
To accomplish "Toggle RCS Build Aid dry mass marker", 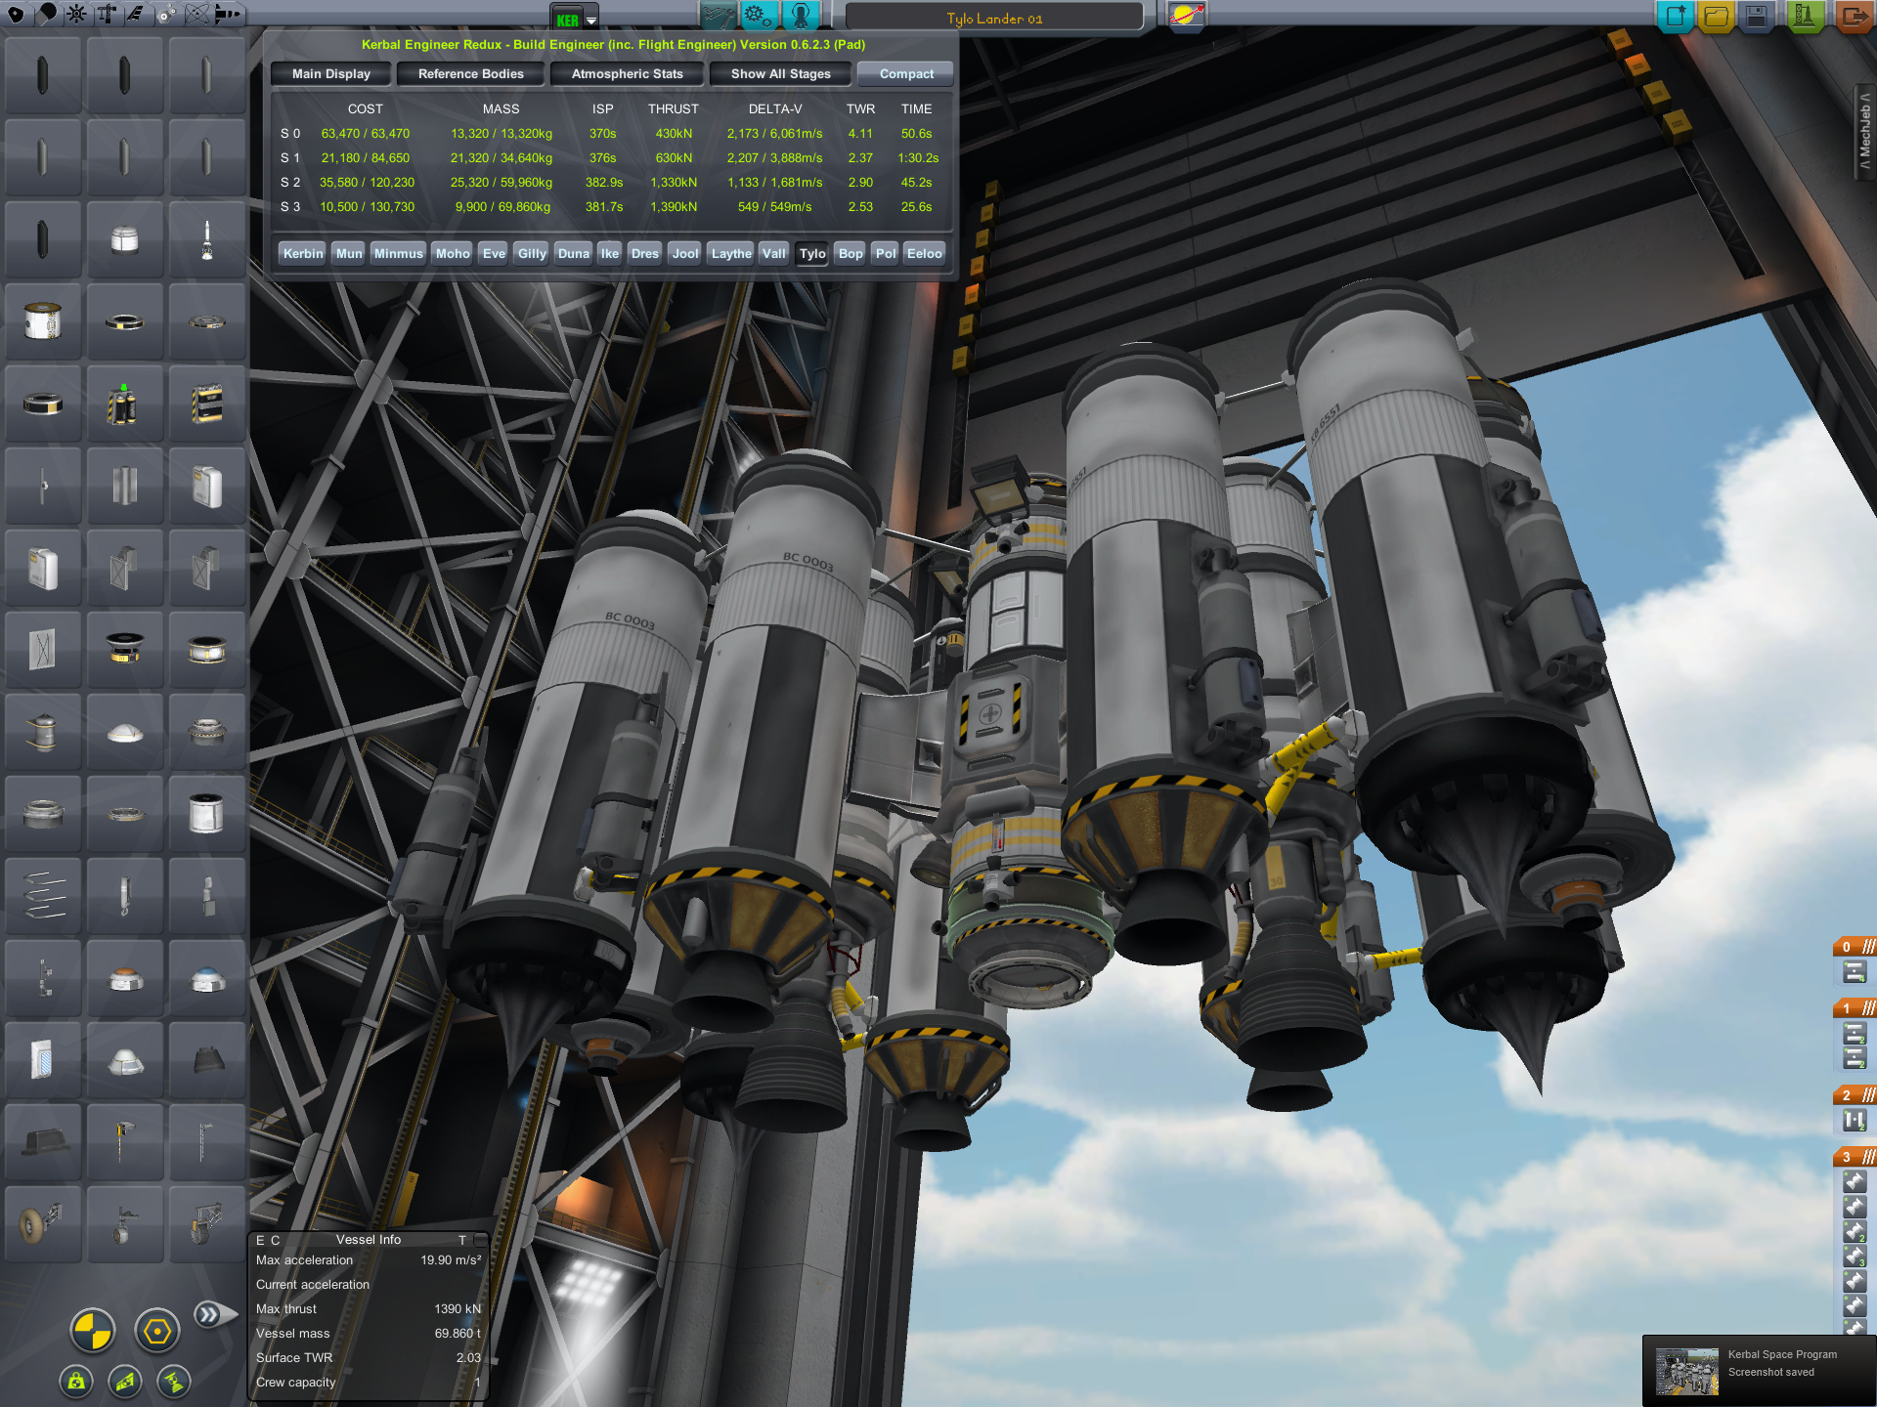I will click(76, 1381).
